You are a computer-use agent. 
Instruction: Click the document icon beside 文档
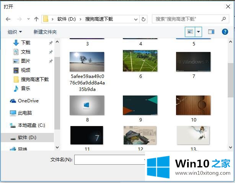16,52
